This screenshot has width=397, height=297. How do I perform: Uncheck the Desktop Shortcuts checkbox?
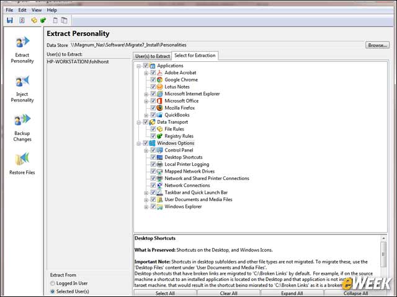[153, 157]
